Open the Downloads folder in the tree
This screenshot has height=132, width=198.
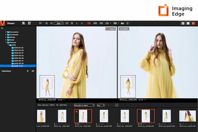click(14, 35)
